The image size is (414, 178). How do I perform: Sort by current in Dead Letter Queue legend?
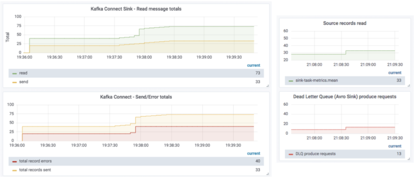395,146
